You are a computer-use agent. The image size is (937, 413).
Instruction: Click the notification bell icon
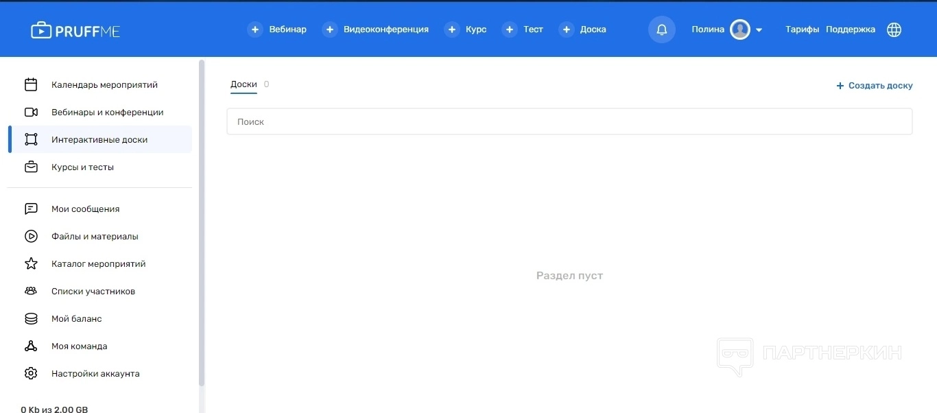pyautogui.click(x=662, y=29)
